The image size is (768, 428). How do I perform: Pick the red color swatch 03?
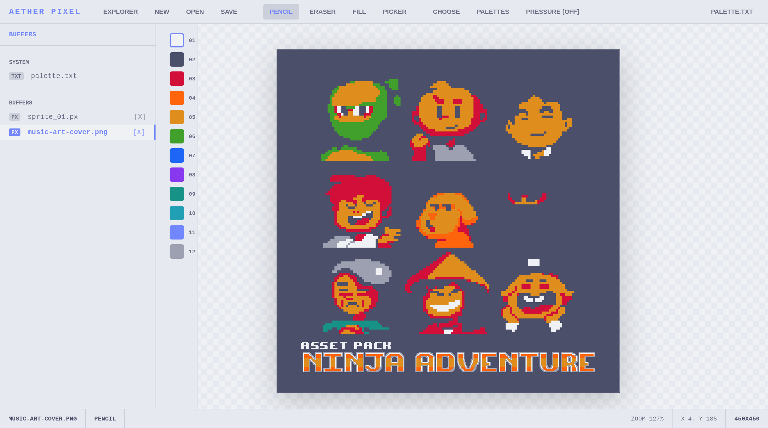point(177,79)
